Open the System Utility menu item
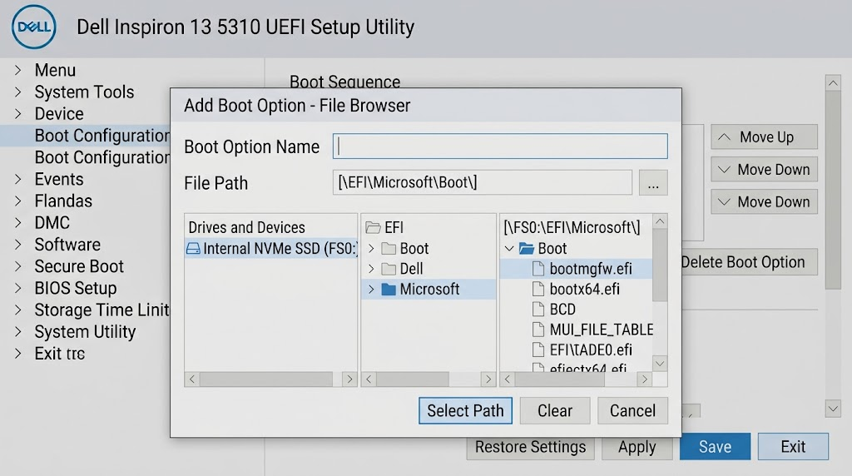Viewport: 852px width, 476px height. tap(86, 331)
